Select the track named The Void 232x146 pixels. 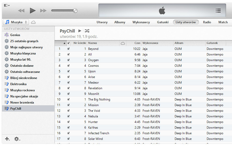(94, 110)
